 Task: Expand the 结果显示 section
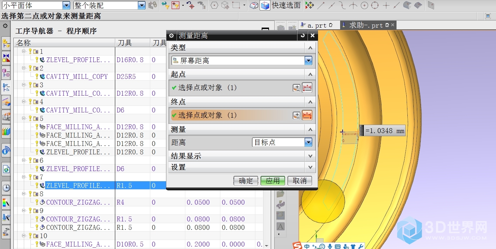[310, 156]
